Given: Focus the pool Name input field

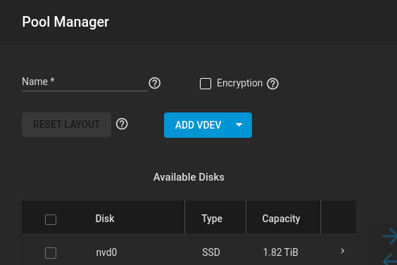Looking at the screenshot, I should (84, 82).
